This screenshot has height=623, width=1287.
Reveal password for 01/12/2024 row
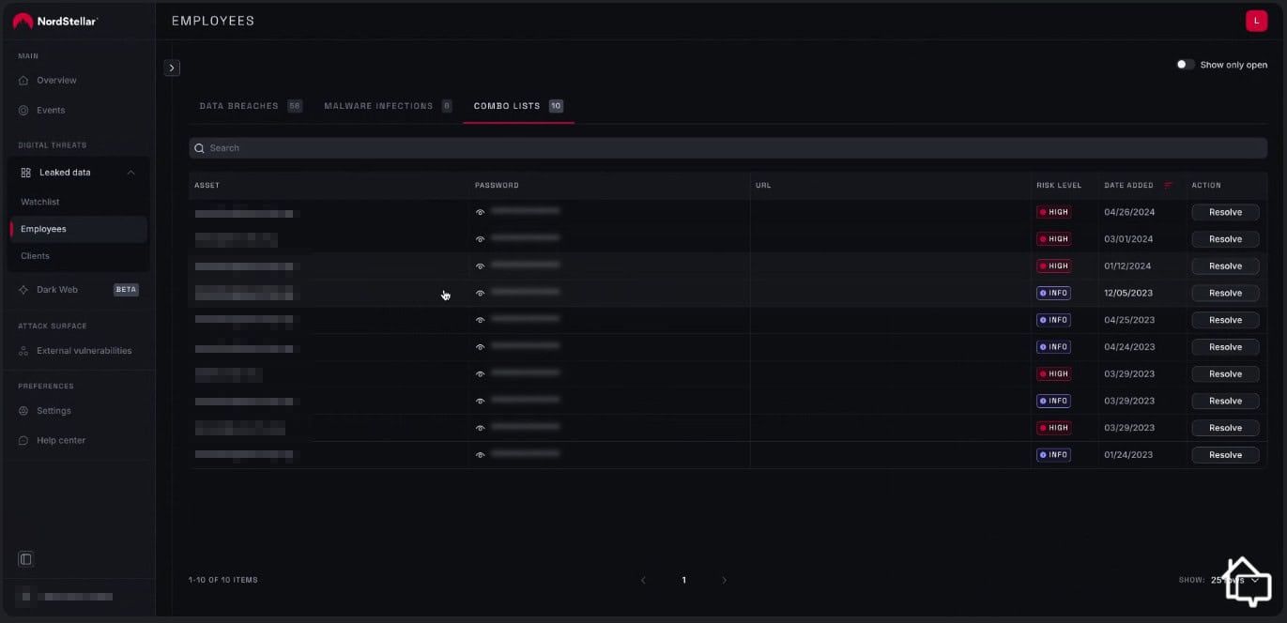coord(480,266)
